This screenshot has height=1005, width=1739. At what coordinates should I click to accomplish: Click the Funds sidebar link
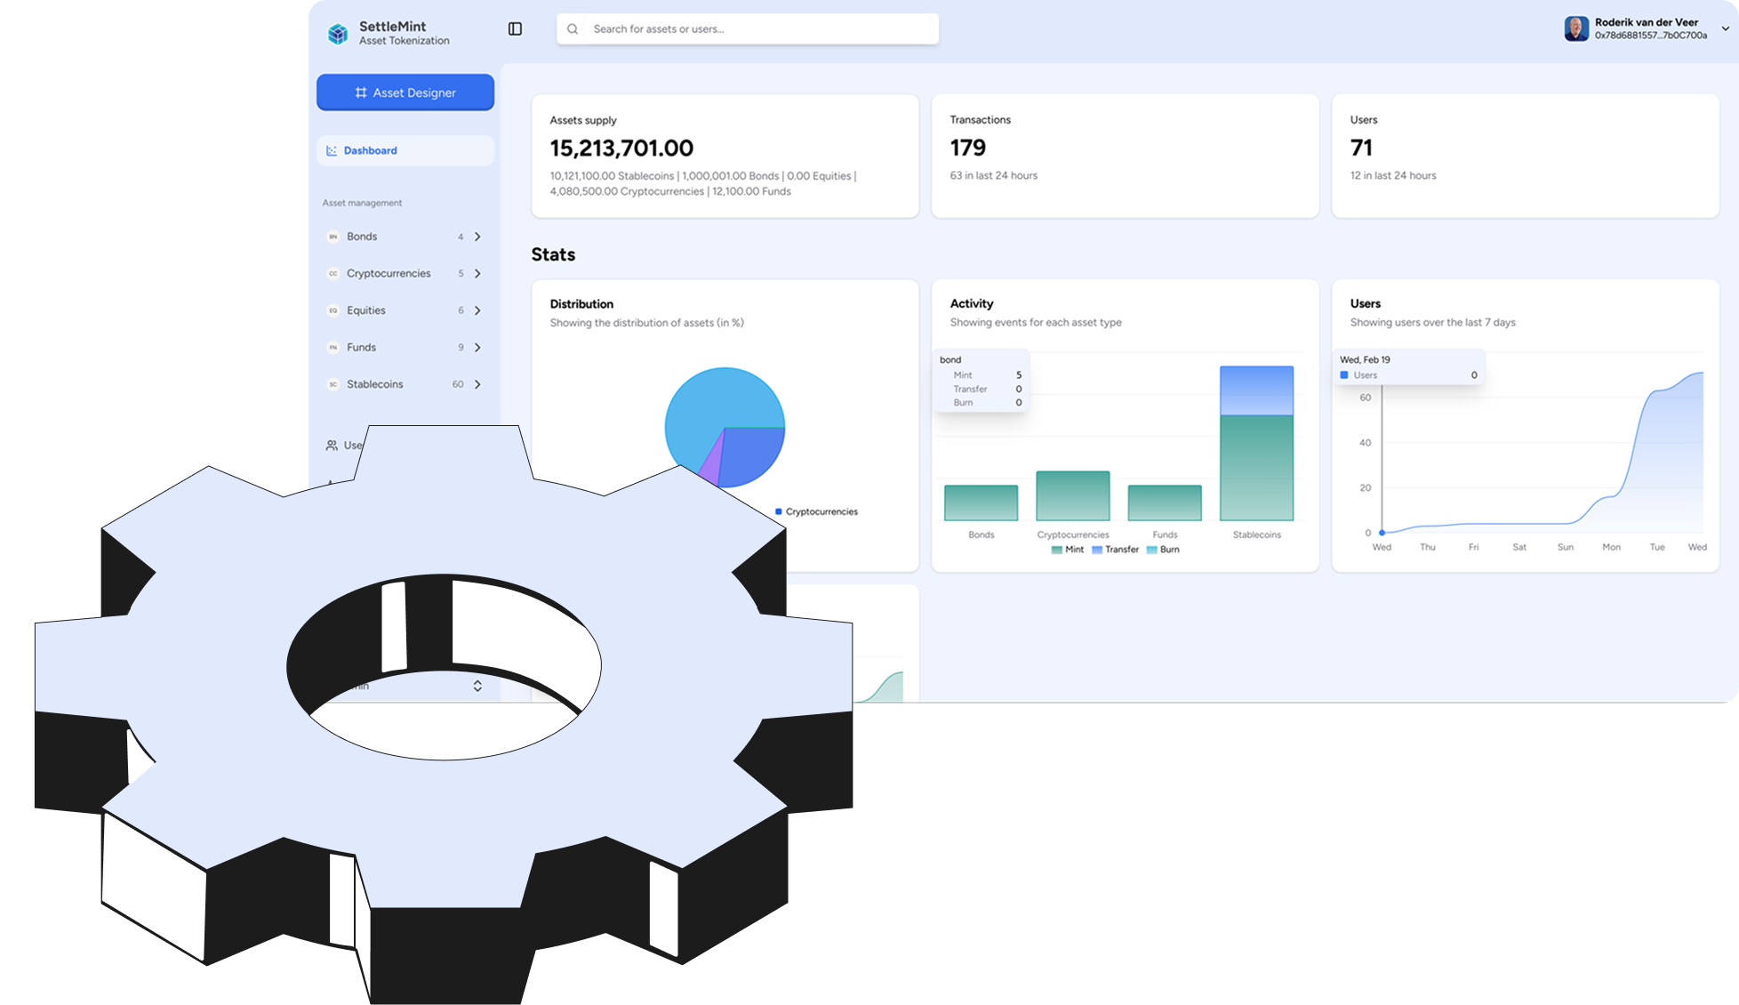pyautogui.click(x=361, y=348)
